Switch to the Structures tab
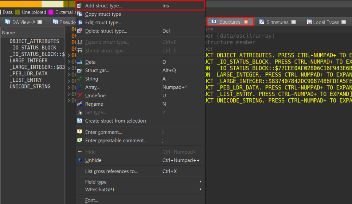The height and width of the screenshot is (204, 352). [x=230, y=22]
